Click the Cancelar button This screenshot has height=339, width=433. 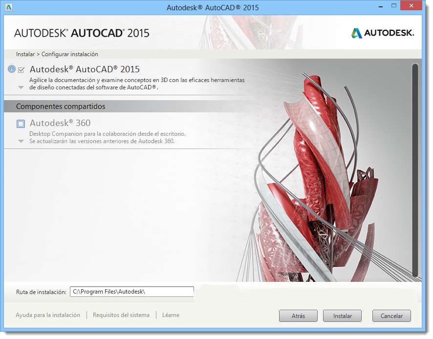[391, 316]
